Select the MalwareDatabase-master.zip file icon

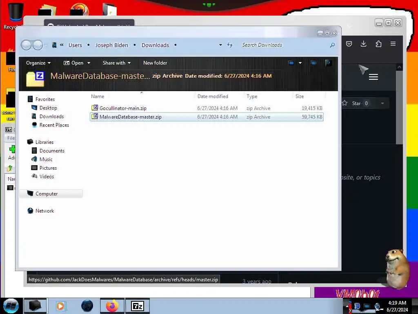click(x=95, y=117)
